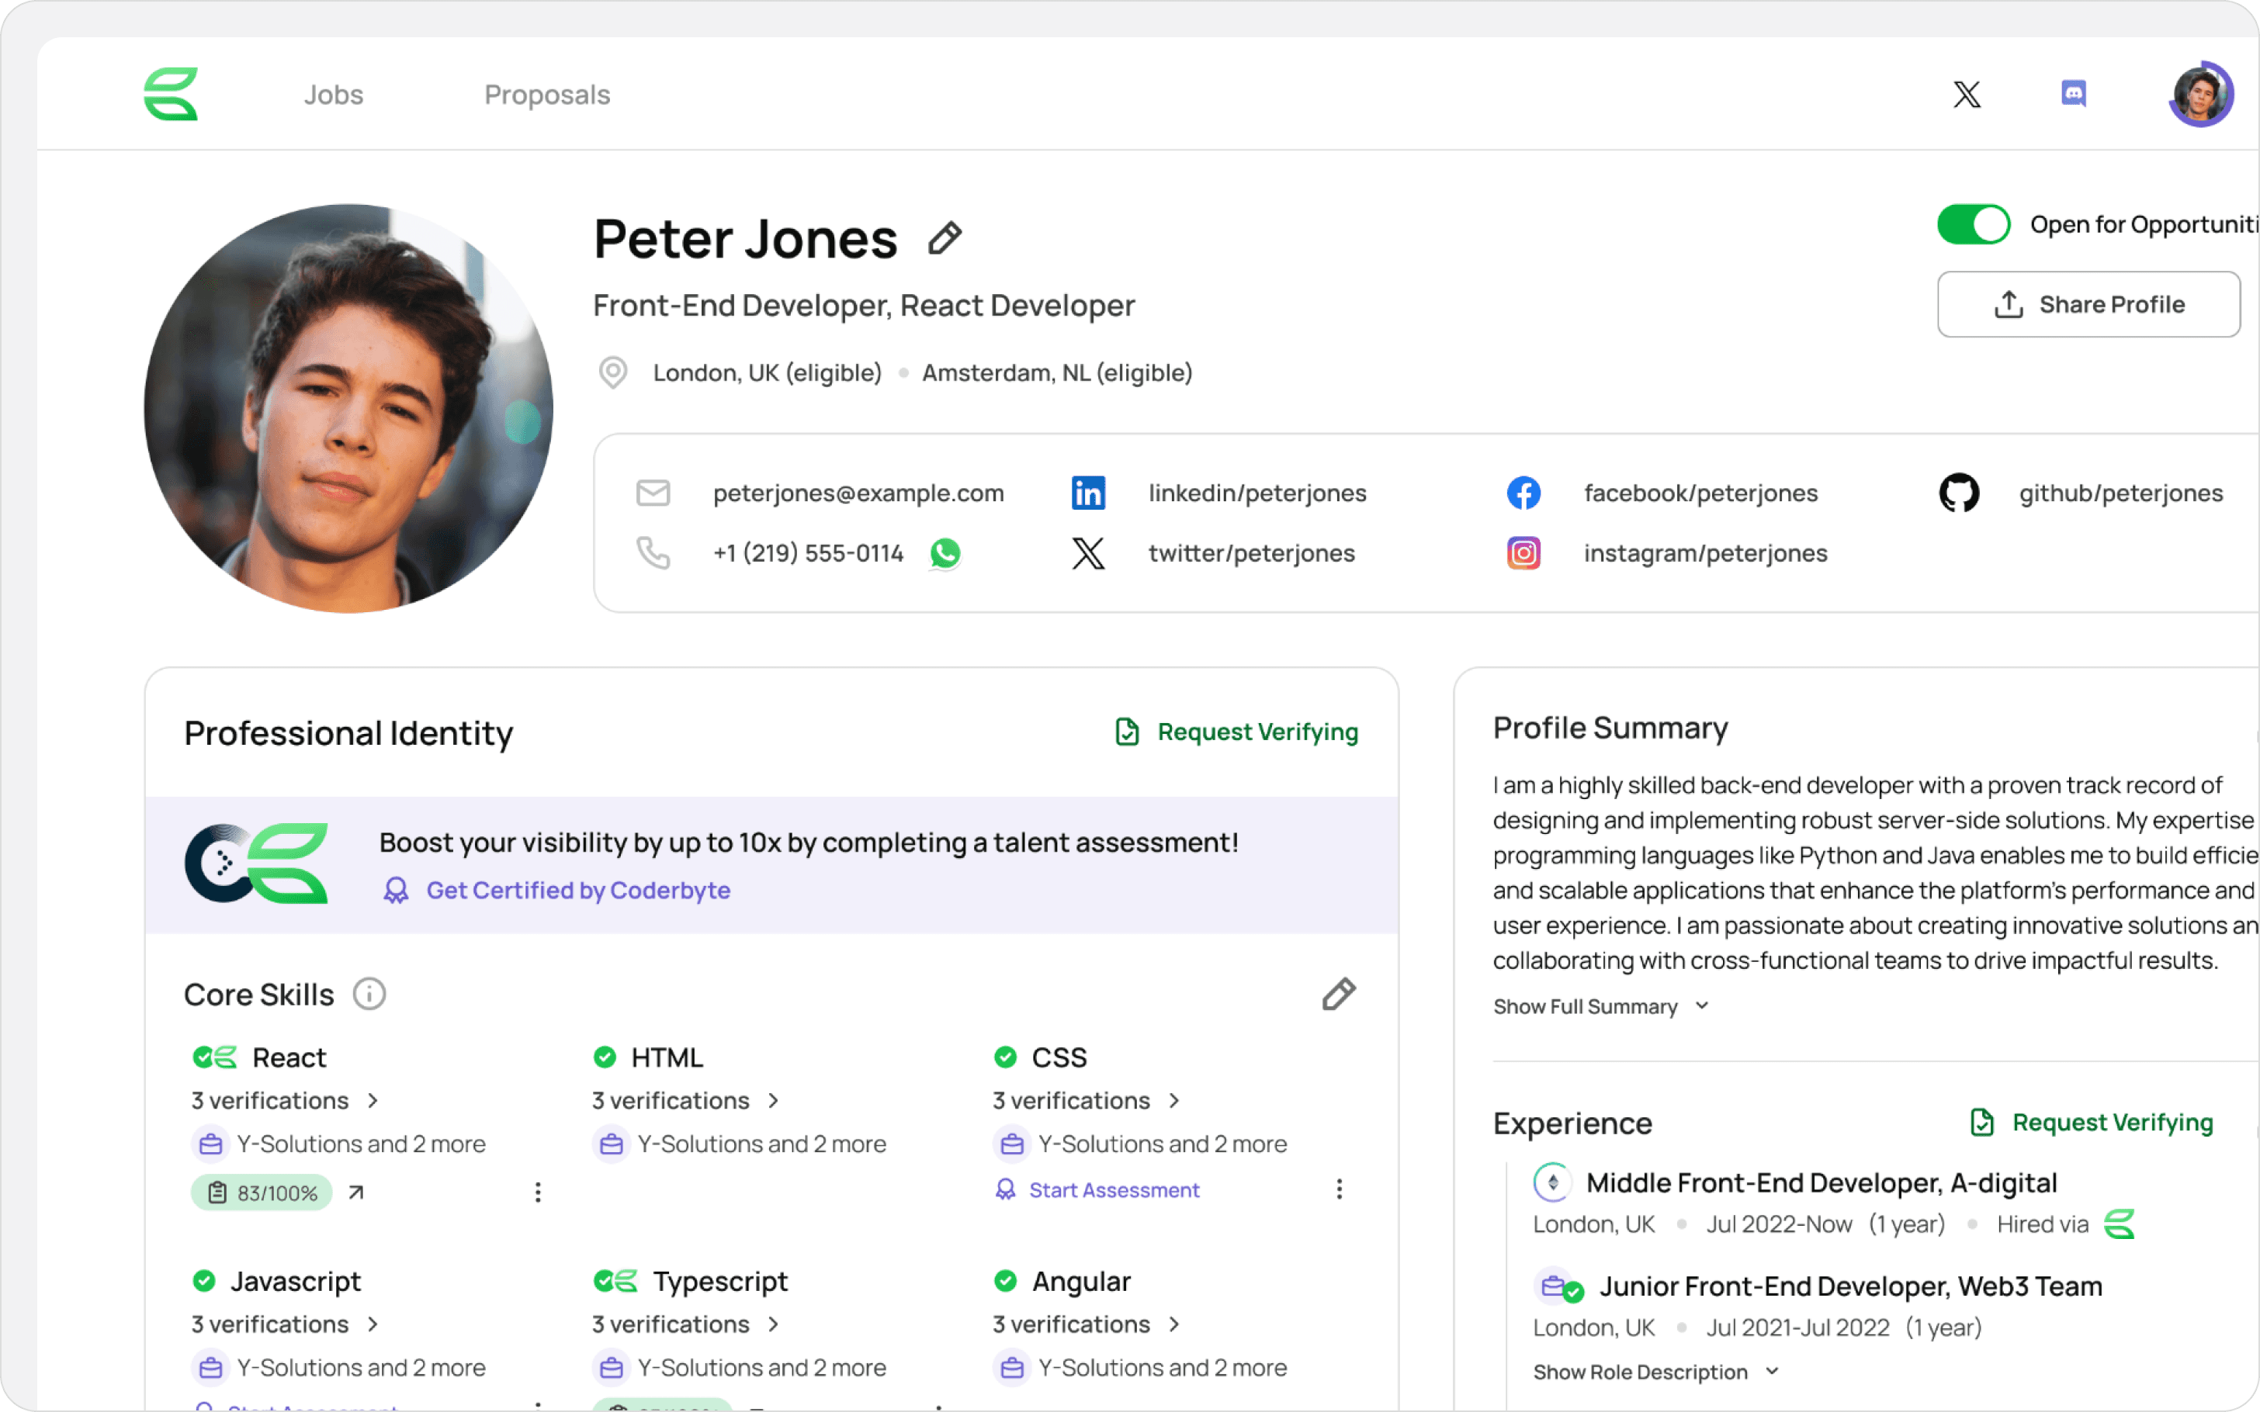2260x1412 pixels.
Task: Click the X logo beside twitter/peterjones
Action: (1088, 553)
